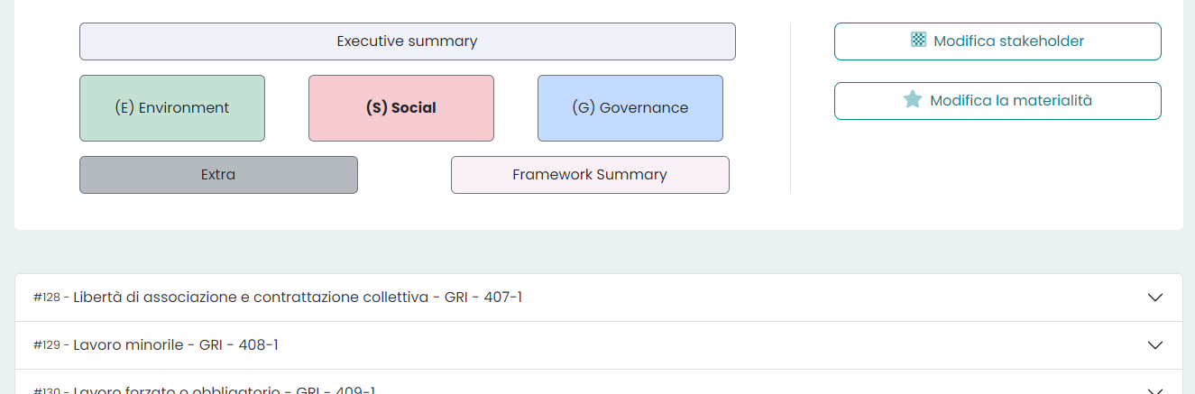Screen dimensions: 1195x394
Task: Go to Framework Summary
Action: [590, 175]
